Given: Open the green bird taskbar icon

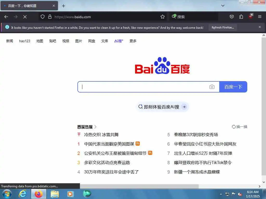Looking at the screenshot, I should click(87, 194).
